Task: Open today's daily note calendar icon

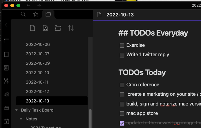Action: pyautogui.click(x=6, y=121)
